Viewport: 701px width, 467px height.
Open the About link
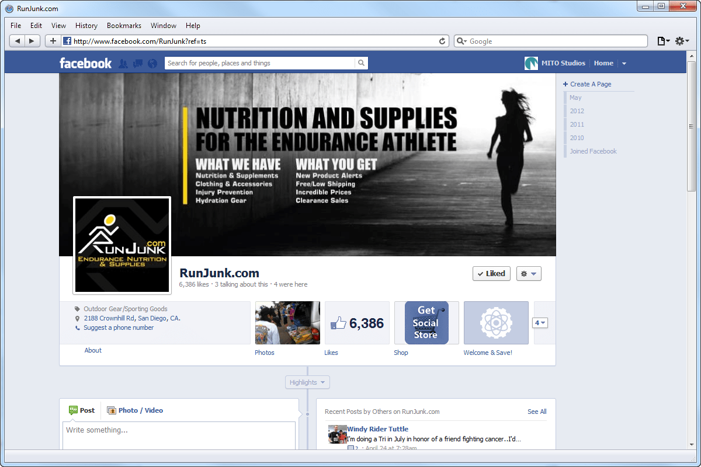(x=93, y=350)
